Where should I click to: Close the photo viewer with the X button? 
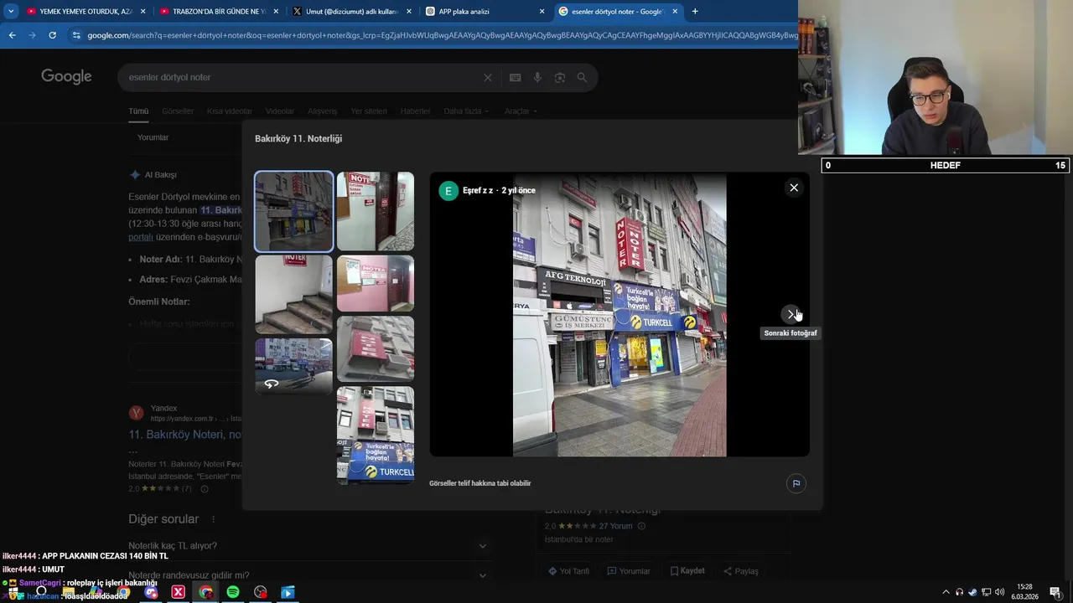click(793, 188)
